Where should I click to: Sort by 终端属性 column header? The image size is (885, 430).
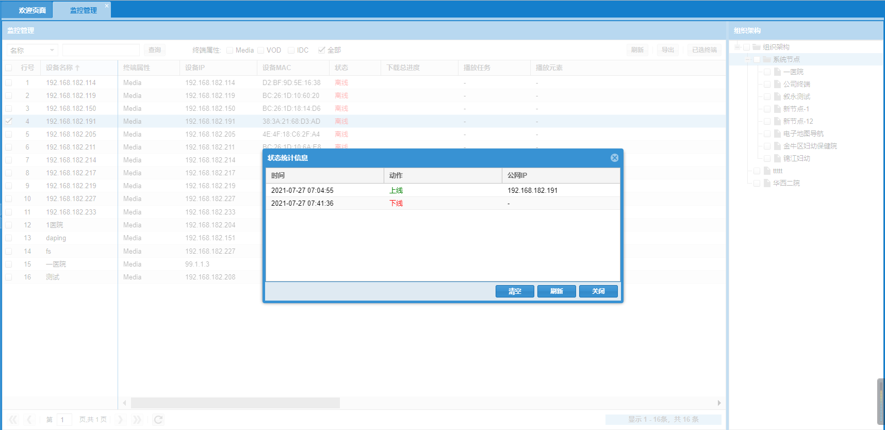(149, 68)
